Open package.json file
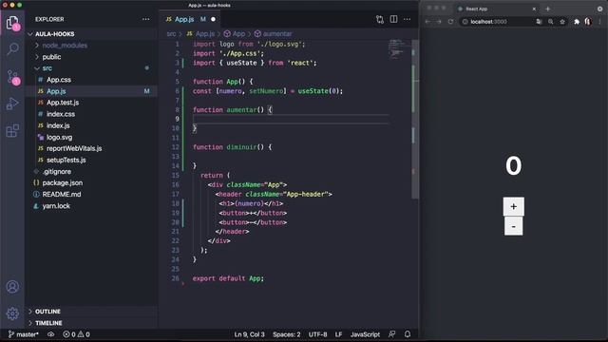The width and height of the screenshot is (608, 342). [91, 182]
